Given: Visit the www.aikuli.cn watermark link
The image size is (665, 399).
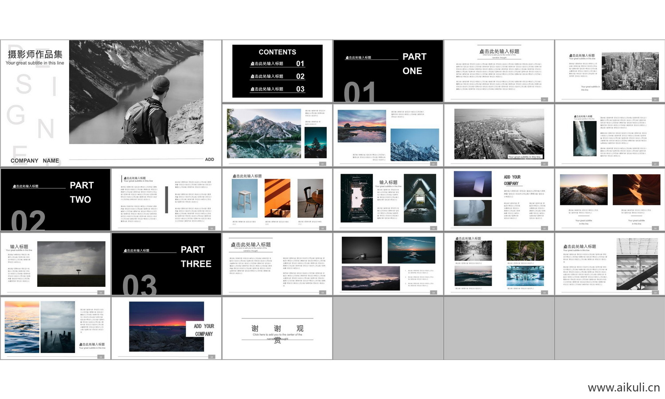Looking at the screenshot, I should tap(623, 387).
